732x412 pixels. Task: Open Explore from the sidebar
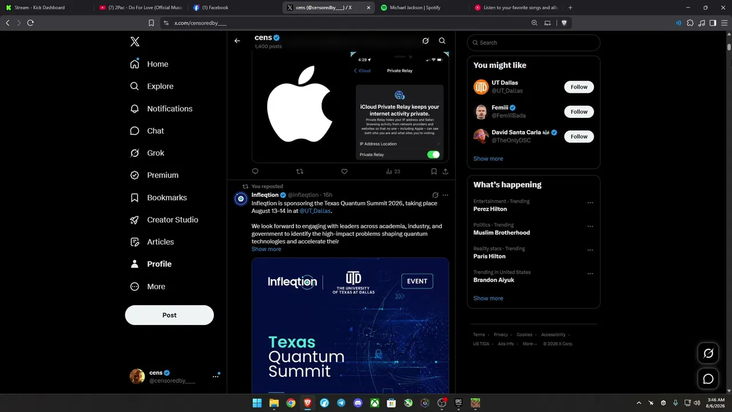[152, 86]
